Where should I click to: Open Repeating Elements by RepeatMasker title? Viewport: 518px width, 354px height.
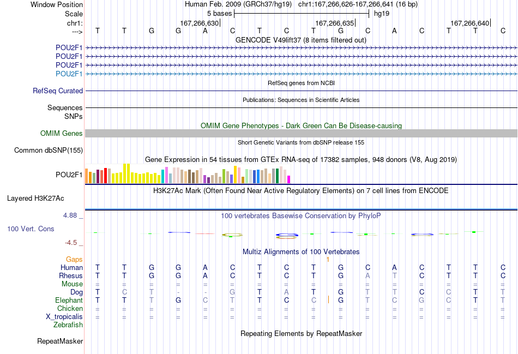pos(301,333)
